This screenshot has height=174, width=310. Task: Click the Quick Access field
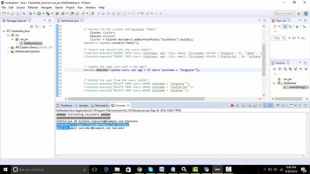point(283,14)
